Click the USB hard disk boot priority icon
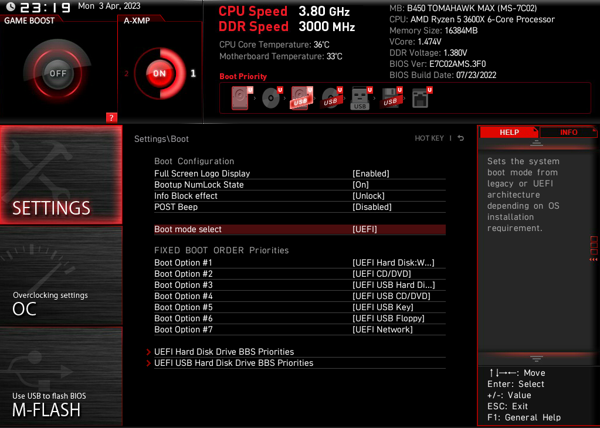 [301, 98]
